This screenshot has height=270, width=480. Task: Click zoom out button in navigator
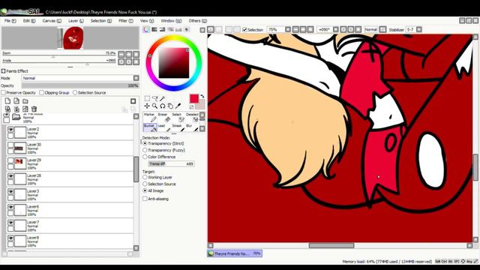[x=121, y=55]
